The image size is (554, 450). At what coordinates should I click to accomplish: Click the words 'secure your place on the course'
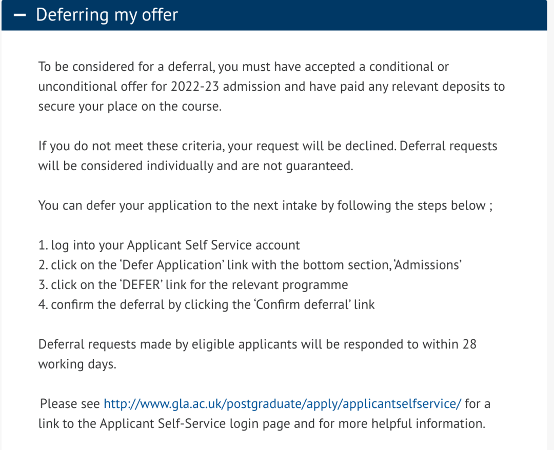coord(130,107)
